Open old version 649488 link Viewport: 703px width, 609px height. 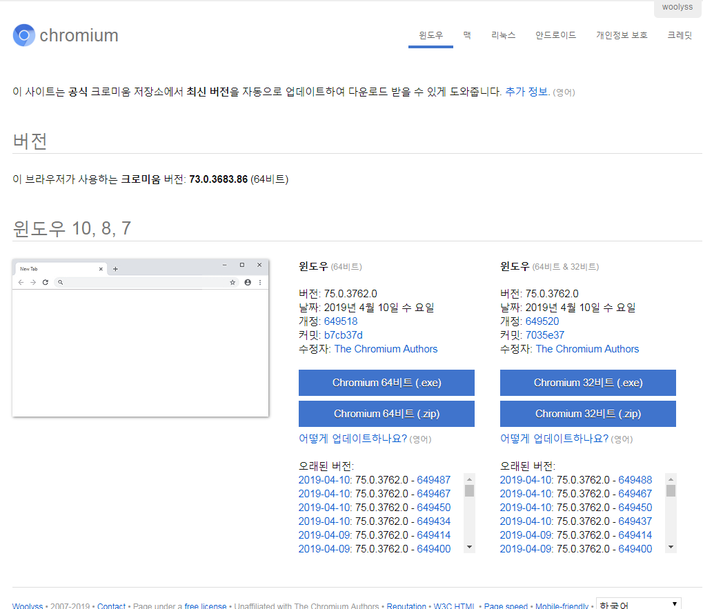[x=635, y=480]
